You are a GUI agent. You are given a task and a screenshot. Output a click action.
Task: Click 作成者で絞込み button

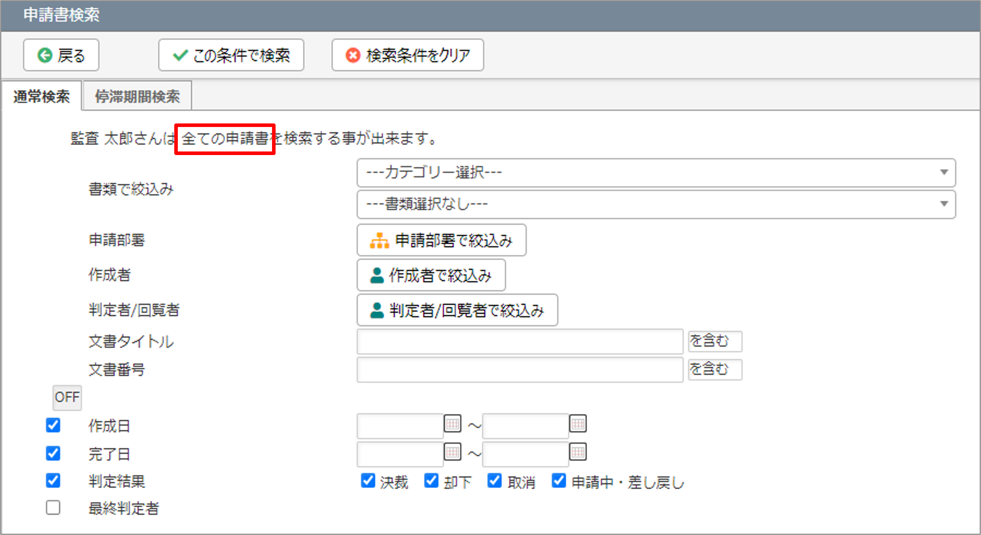point(431,275)
